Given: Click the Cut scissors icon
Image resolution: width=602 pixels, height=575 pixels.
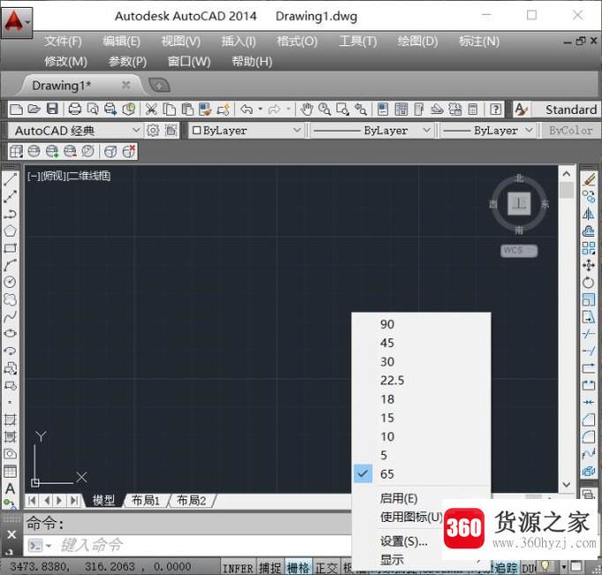Looking at the screenshot, I should pos(151,110).
